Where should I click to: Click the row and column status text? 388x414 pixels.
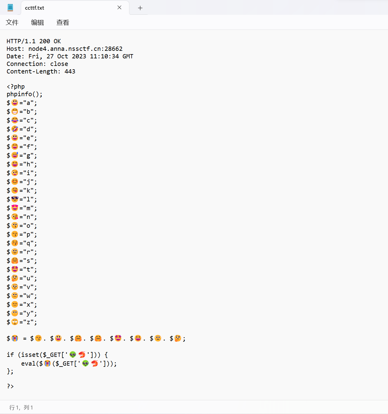tap(21, 407)
